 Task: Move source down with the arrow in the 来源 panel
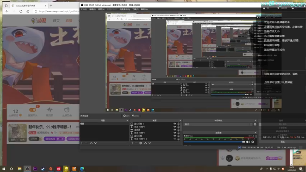click(x=150, y=143)
